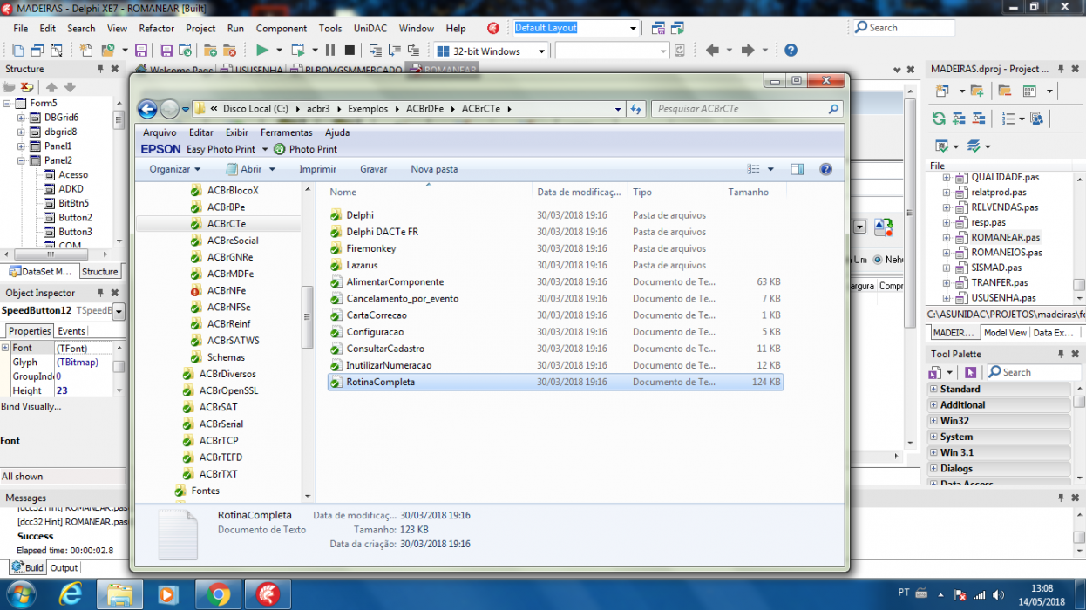Open the Ferramentas menu in Explorer

286,132
